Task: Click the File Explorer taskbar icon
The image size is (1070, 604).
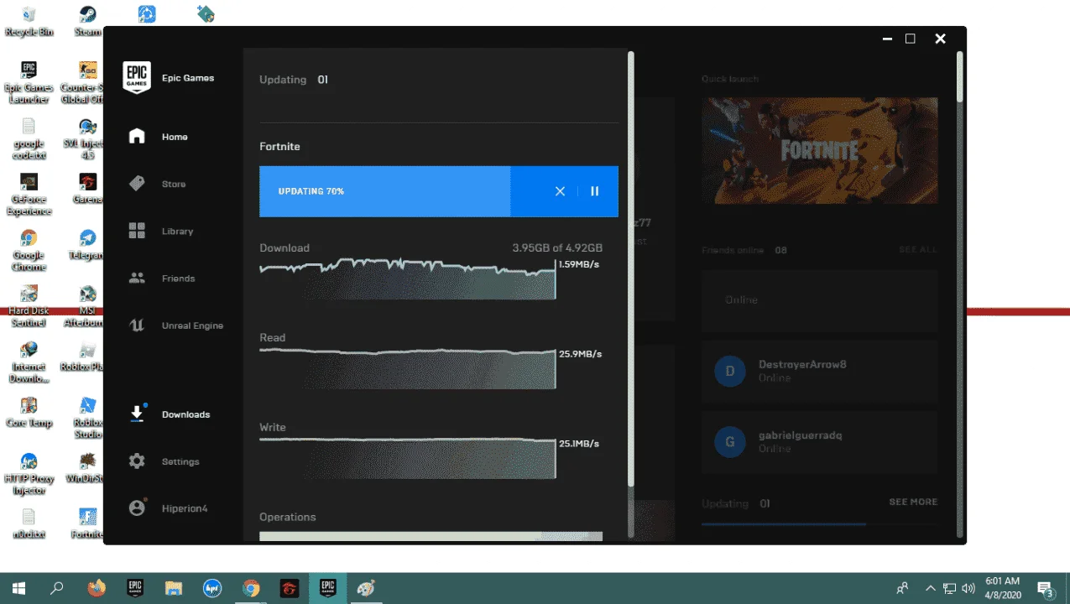Action: (174, 588)
